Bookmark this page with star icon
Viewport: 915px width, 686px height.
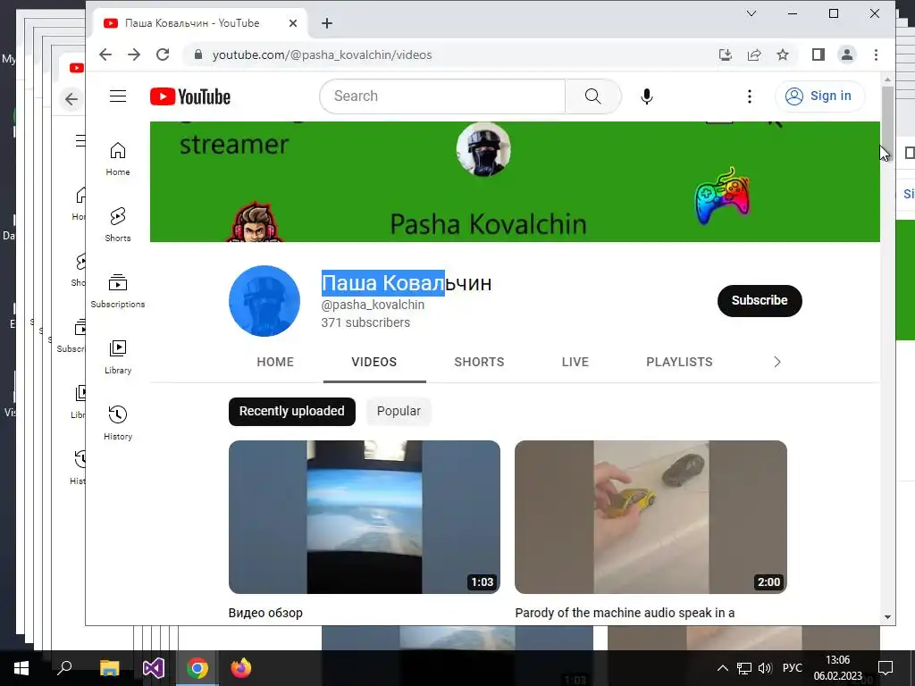point(783,54)
